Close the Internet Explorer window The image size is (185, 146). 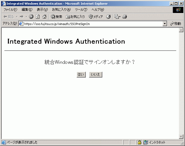181,4
